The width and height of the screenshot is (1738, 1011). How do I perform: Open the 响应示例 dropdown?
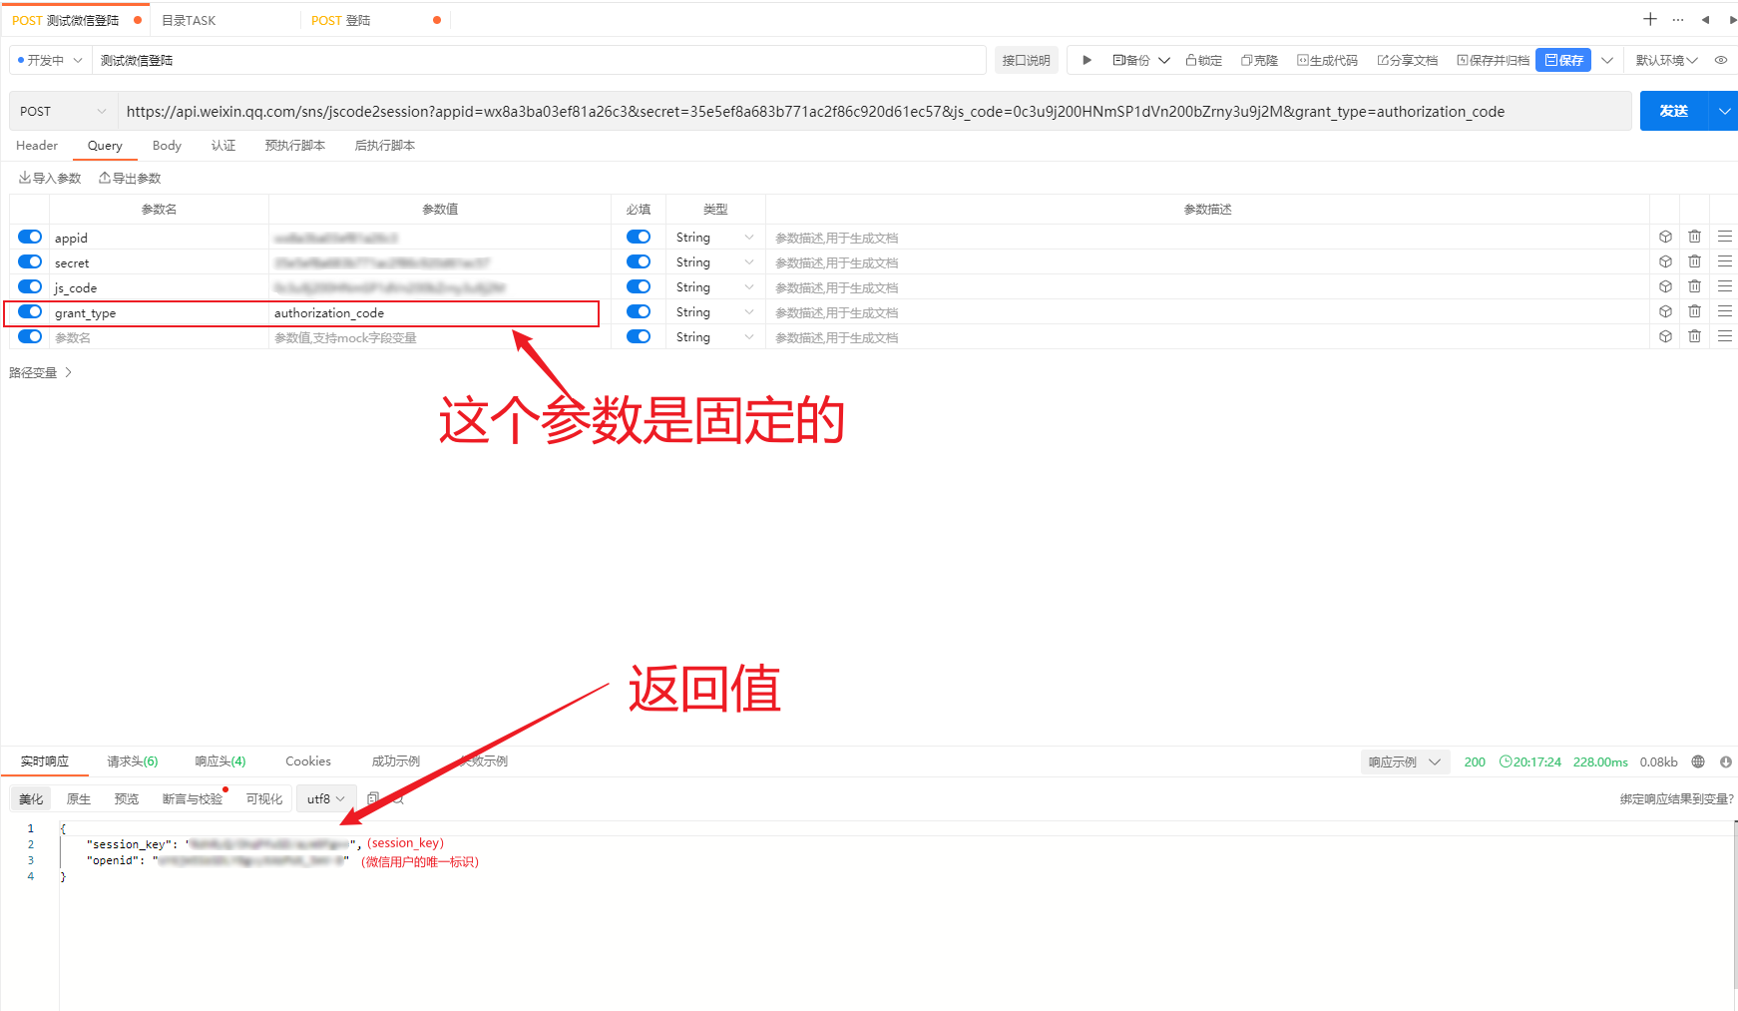click(x=1405, y=761)
